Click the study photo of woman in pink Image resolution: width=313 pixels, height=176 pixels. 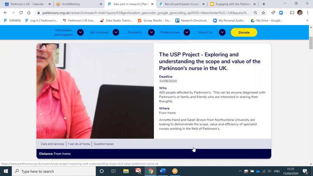tap(95, 91)
